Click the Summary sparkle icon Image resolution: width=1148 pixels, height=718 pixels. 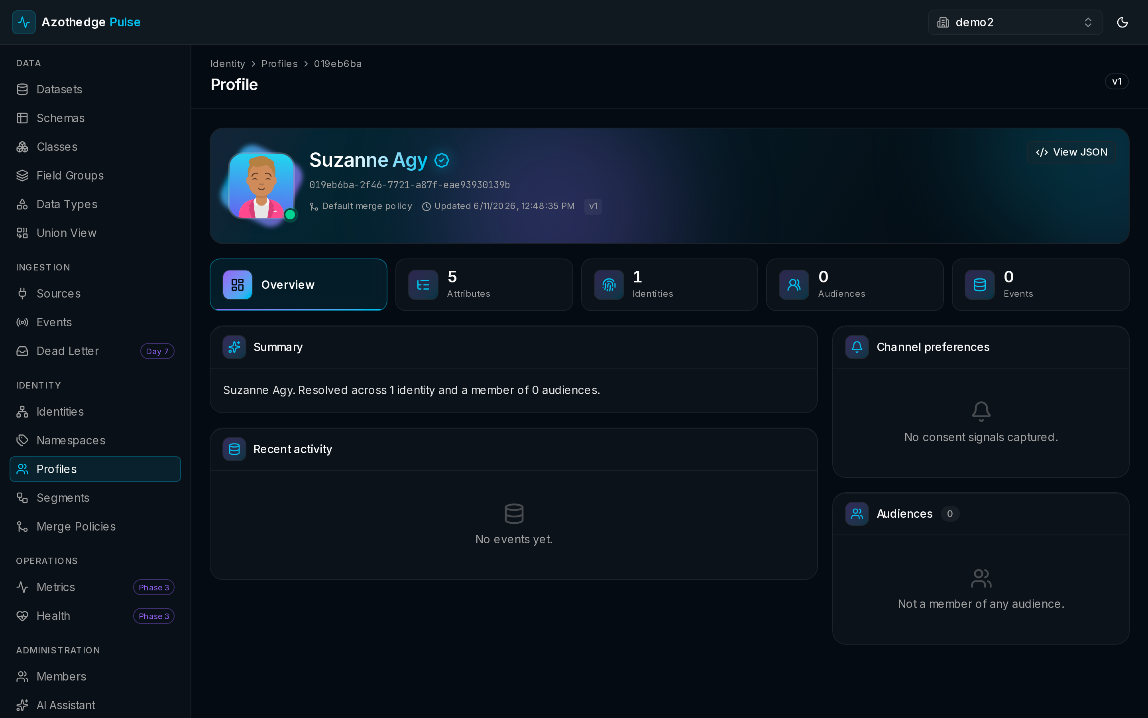234,347
